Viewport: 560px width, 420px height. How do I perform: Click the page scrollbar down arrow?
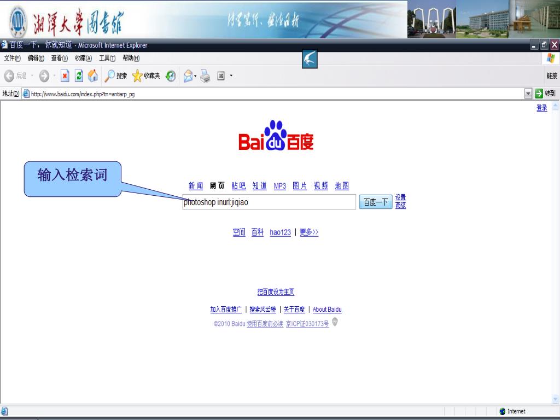pyautogui.click(x=556, y=399)
